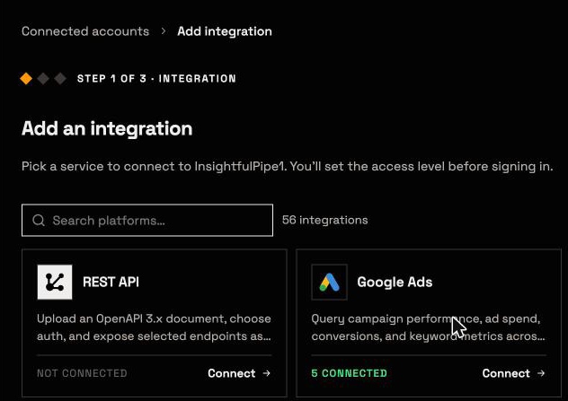Click the 56 integrations count text
The width and height of the screenshot is (568, 401).
click(x=325, y=220)
